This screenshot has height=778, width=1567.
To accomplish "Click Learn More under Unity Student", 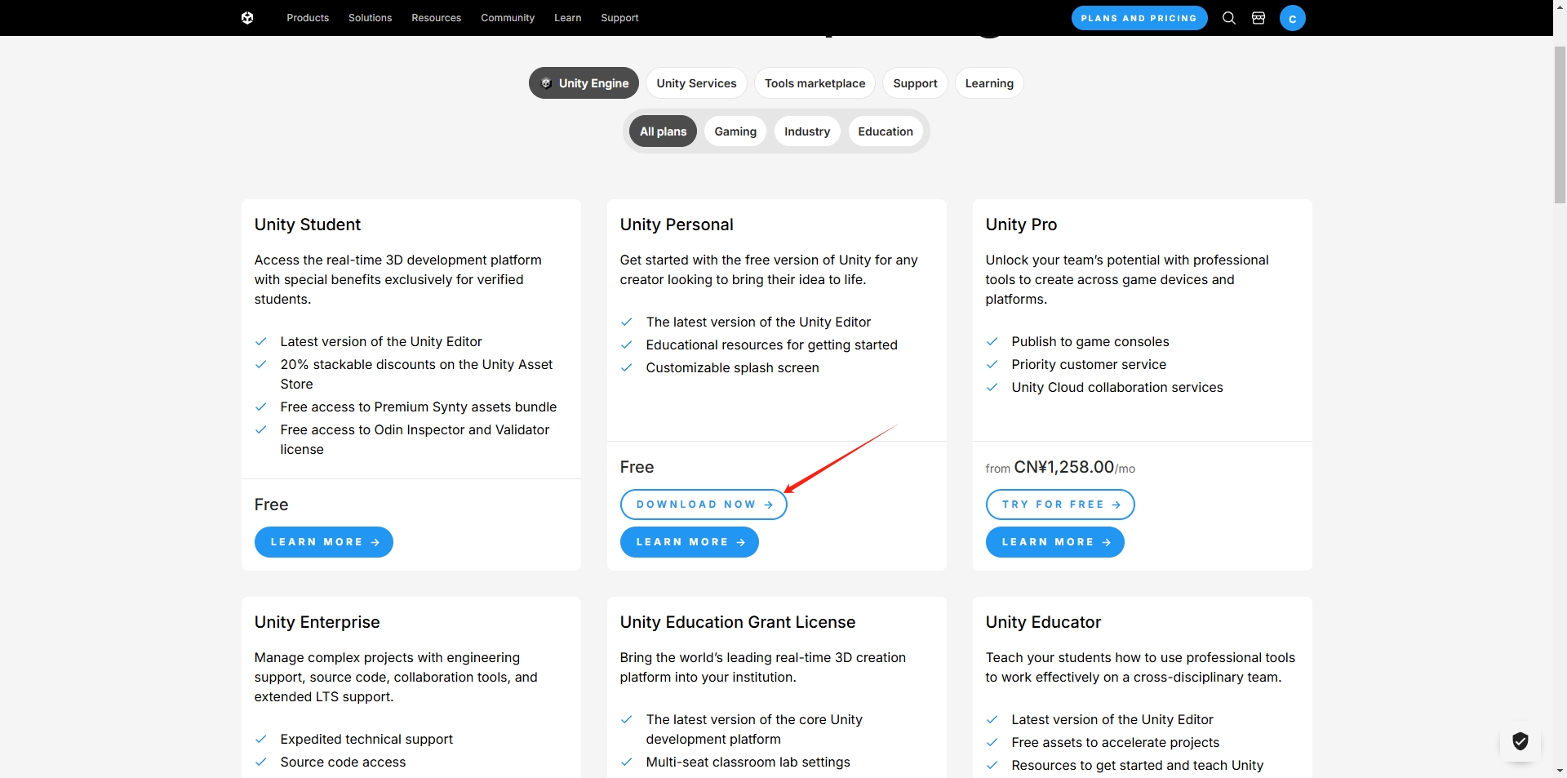I will pyautogui.click(x=324, y=542).
